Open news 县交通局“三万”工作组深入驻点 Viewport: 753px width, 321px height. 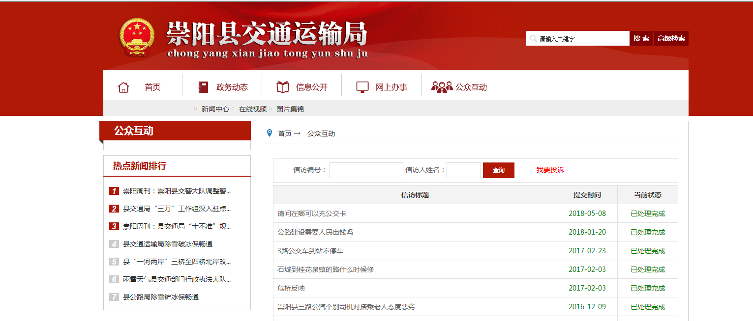(x=177, y=209)
